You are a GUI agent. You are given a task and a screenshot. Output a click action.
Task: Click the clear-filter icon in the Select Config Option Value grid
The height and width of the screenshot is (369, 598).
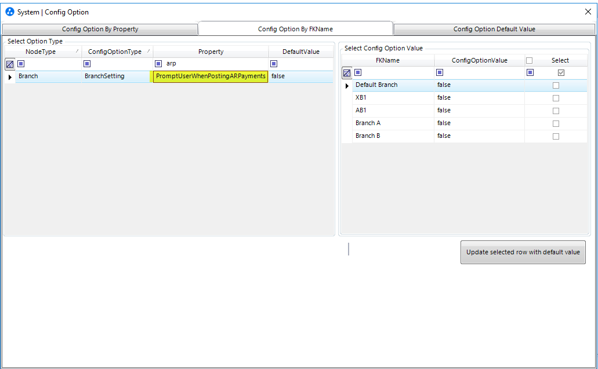(x=347, y=73)
